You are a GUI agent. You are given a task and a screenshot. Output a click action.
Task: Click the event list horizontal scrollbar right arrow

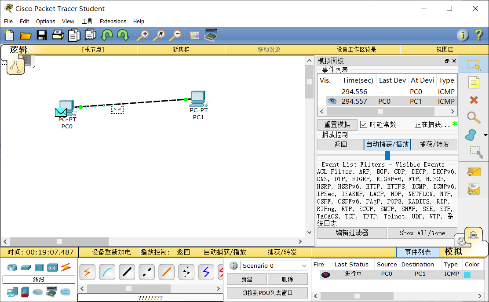pos(453,111)
